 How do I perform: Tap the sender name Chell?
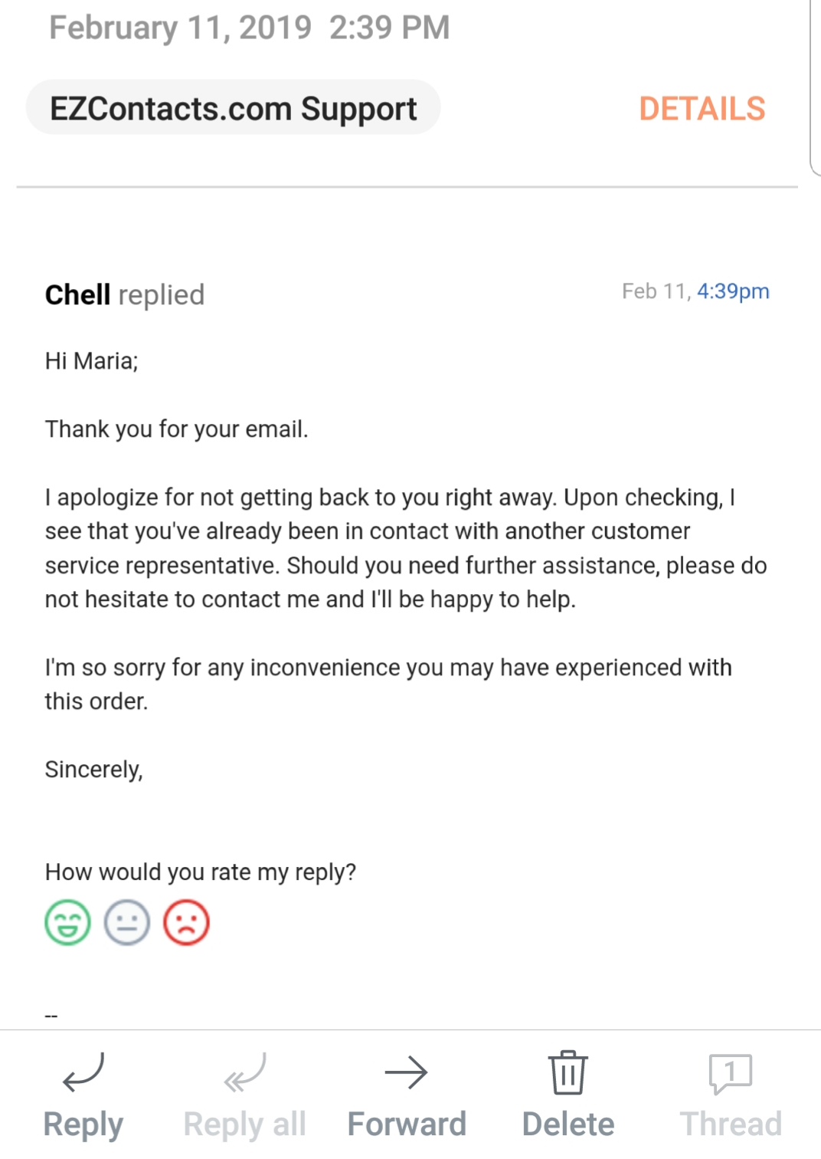tap(77, 294)
